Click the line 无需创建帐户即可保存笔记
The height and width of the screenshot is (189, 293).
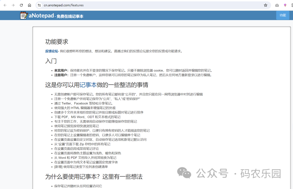click(x=128, y=94)
